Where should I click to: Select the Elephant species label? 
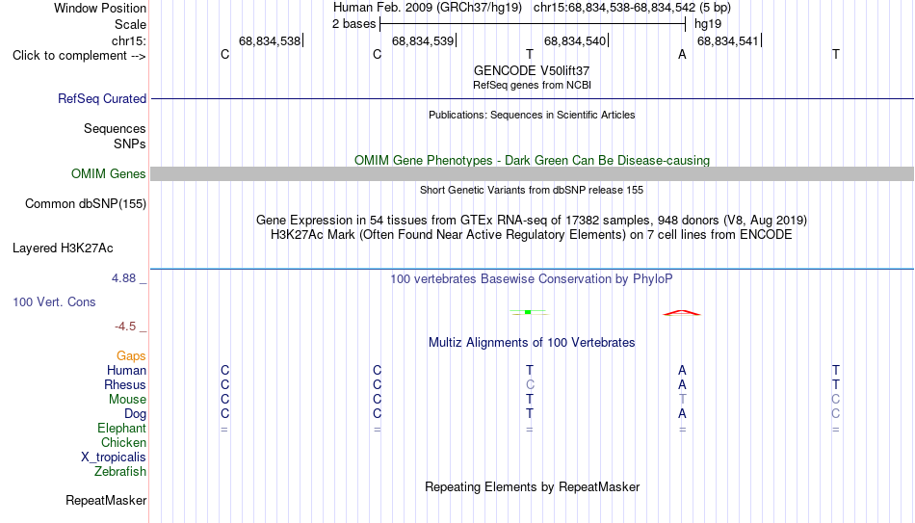click(x=121, y=429)
